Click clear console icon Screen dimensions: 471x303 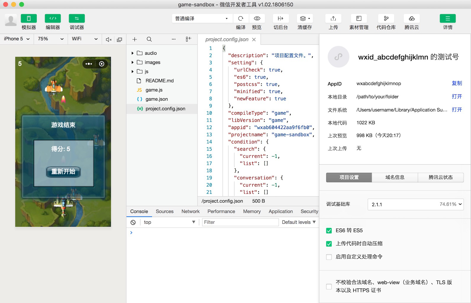click(x=133, y=222)
